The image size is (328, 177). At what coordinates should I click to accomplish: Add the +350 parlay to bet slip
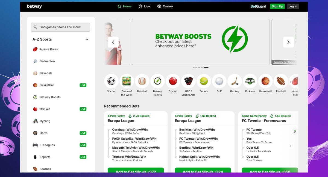point(270,170)
